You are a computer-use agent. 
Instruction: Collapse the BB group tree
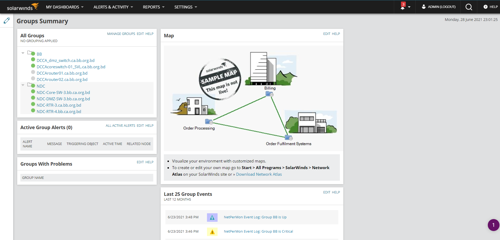click(23, 53)
